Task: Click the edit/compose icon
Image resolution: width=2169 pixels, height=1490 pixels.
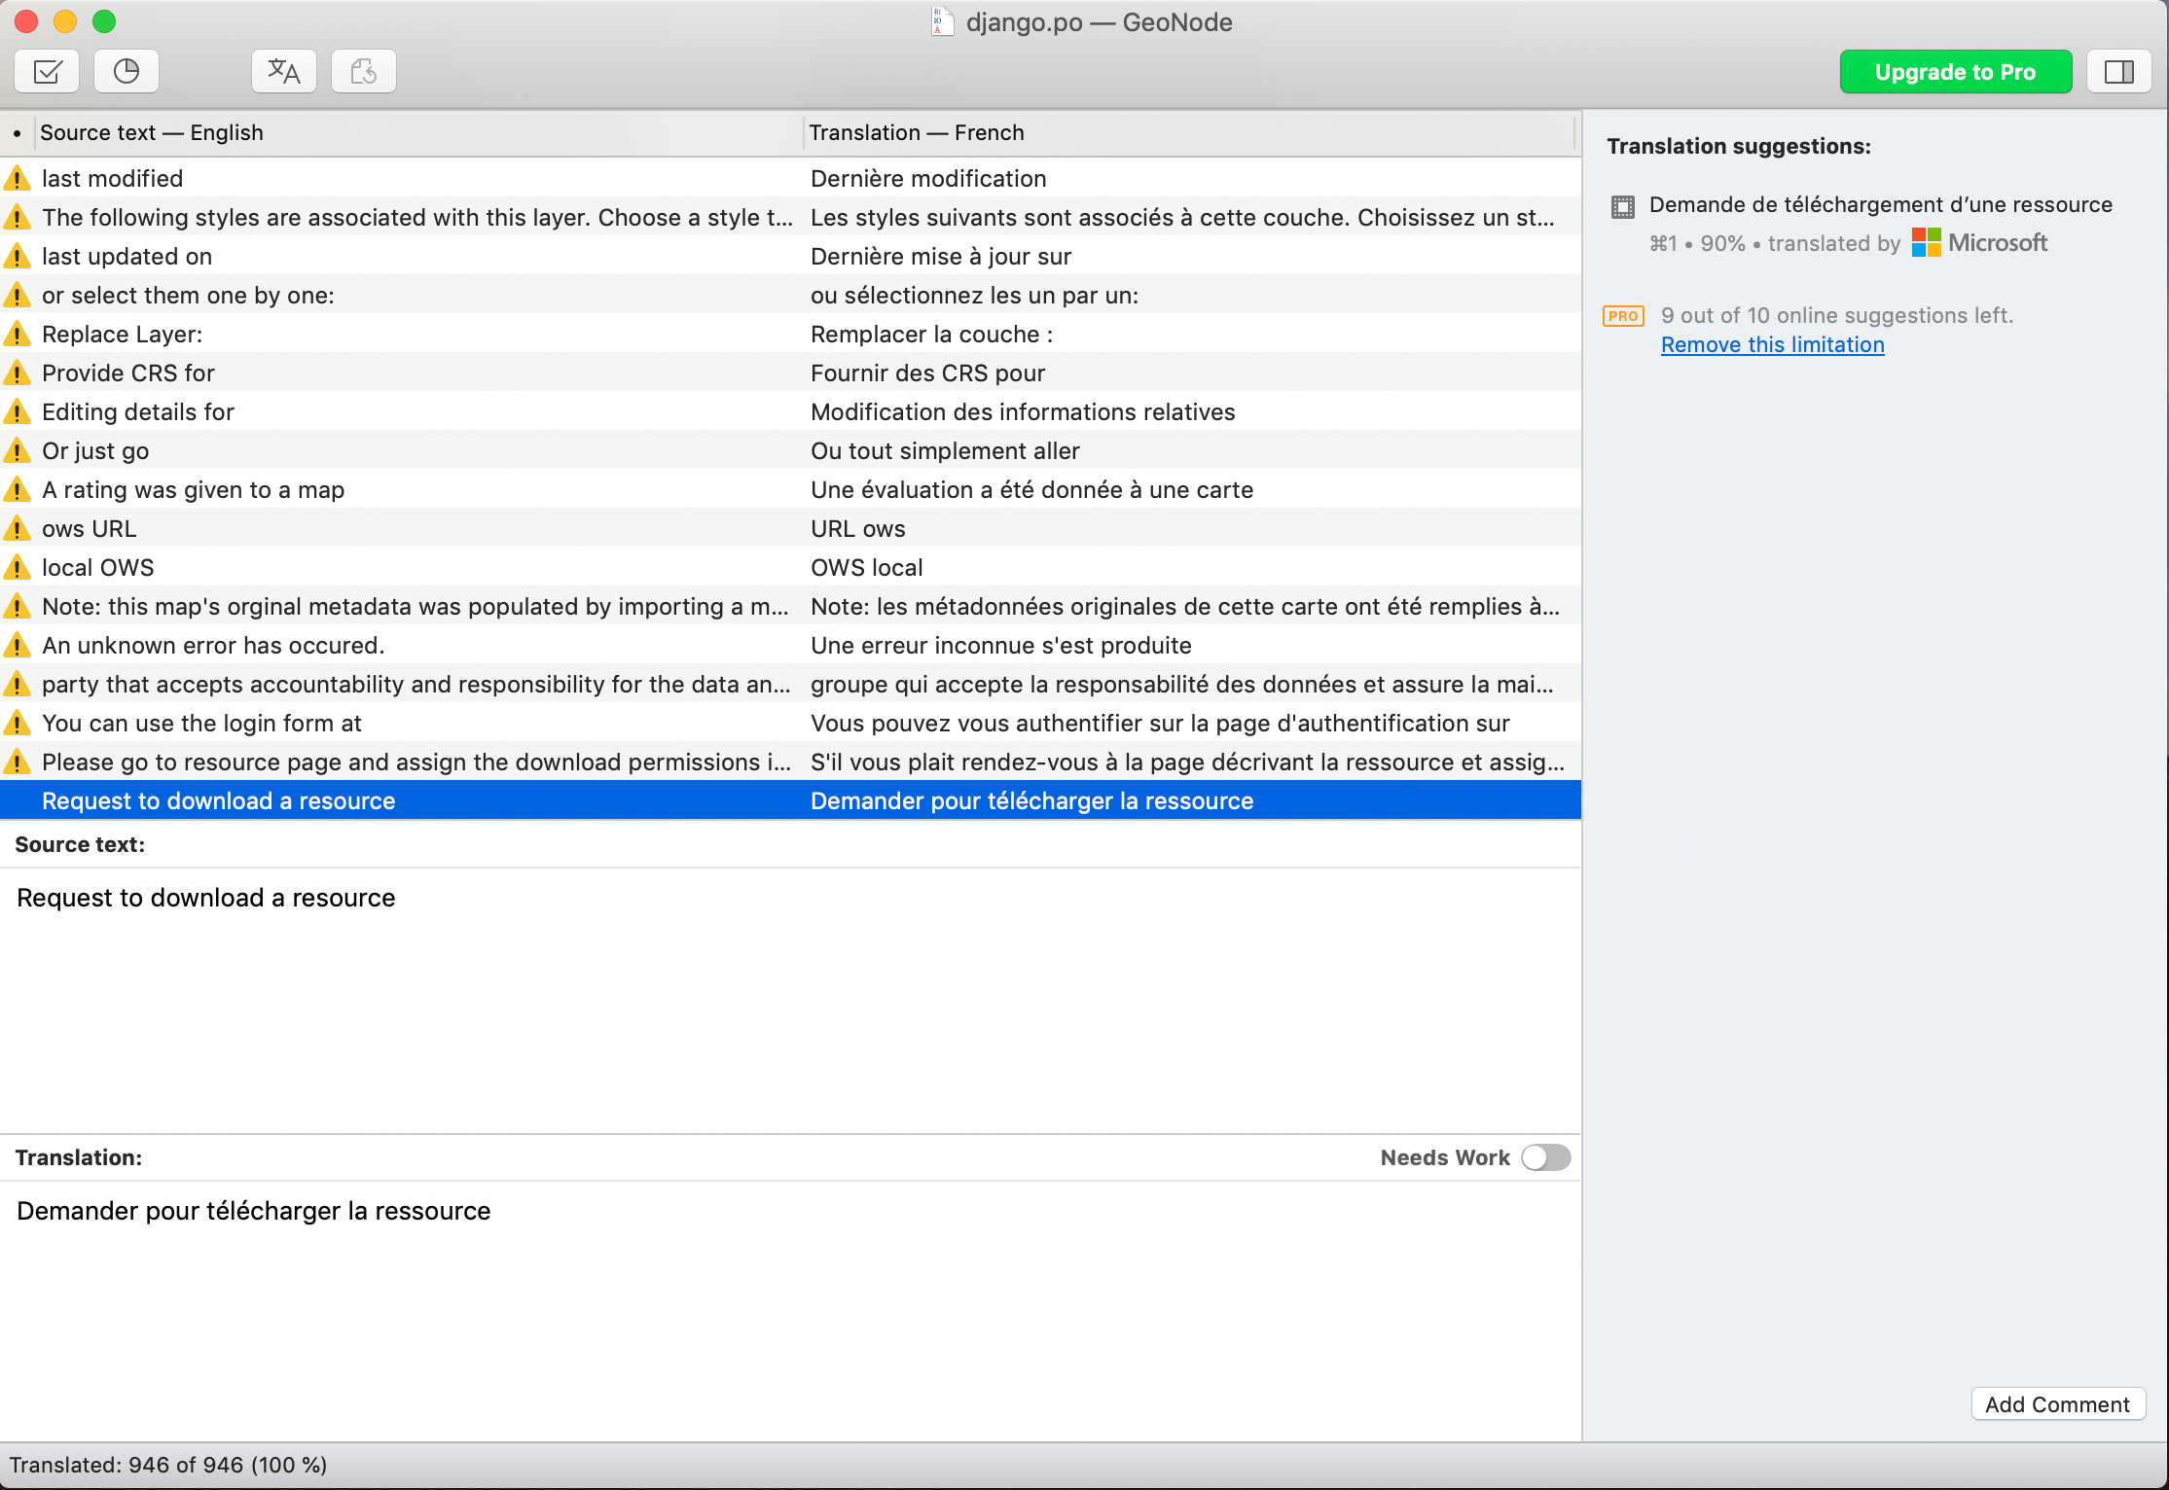Action: 48,73
